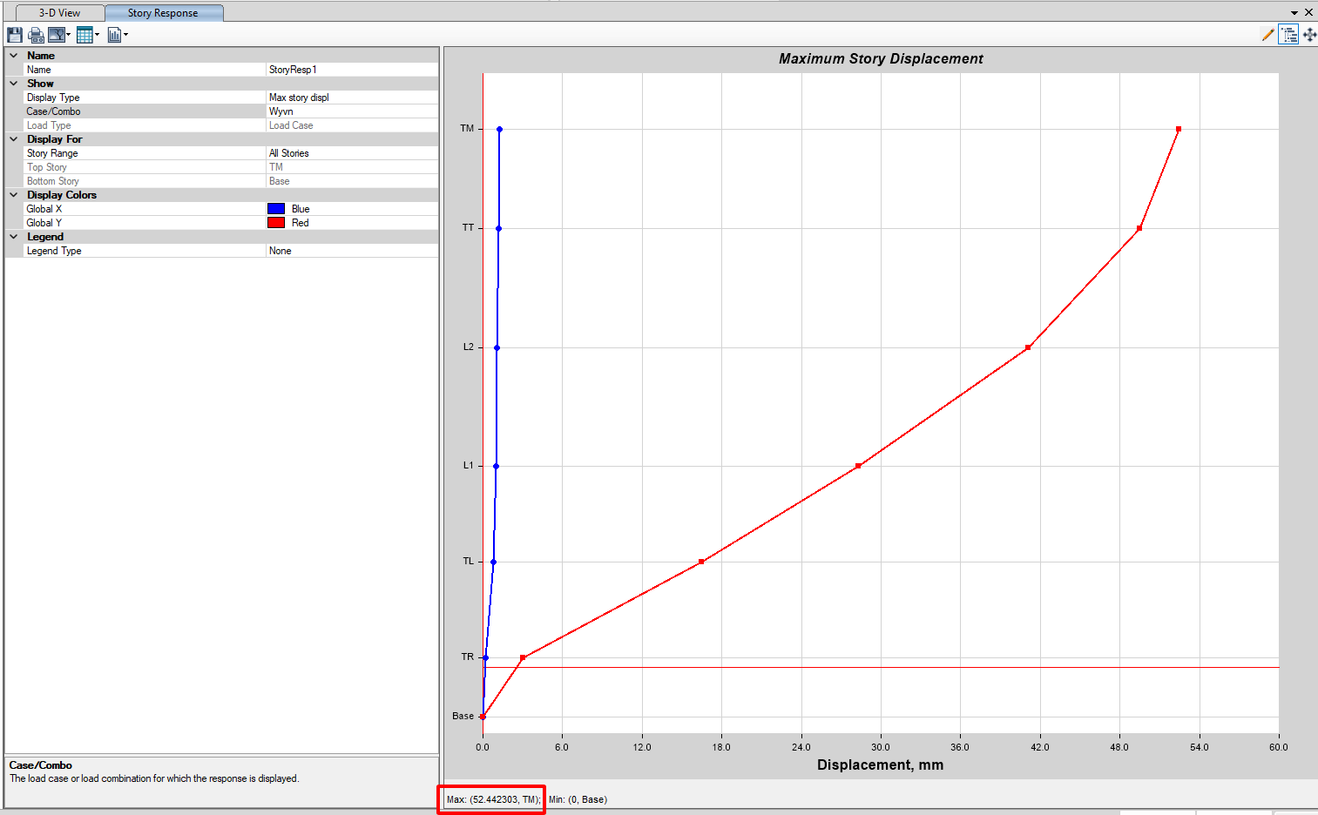
Task: Click the Displacement, mm axis label
Action: coord(880,764)
